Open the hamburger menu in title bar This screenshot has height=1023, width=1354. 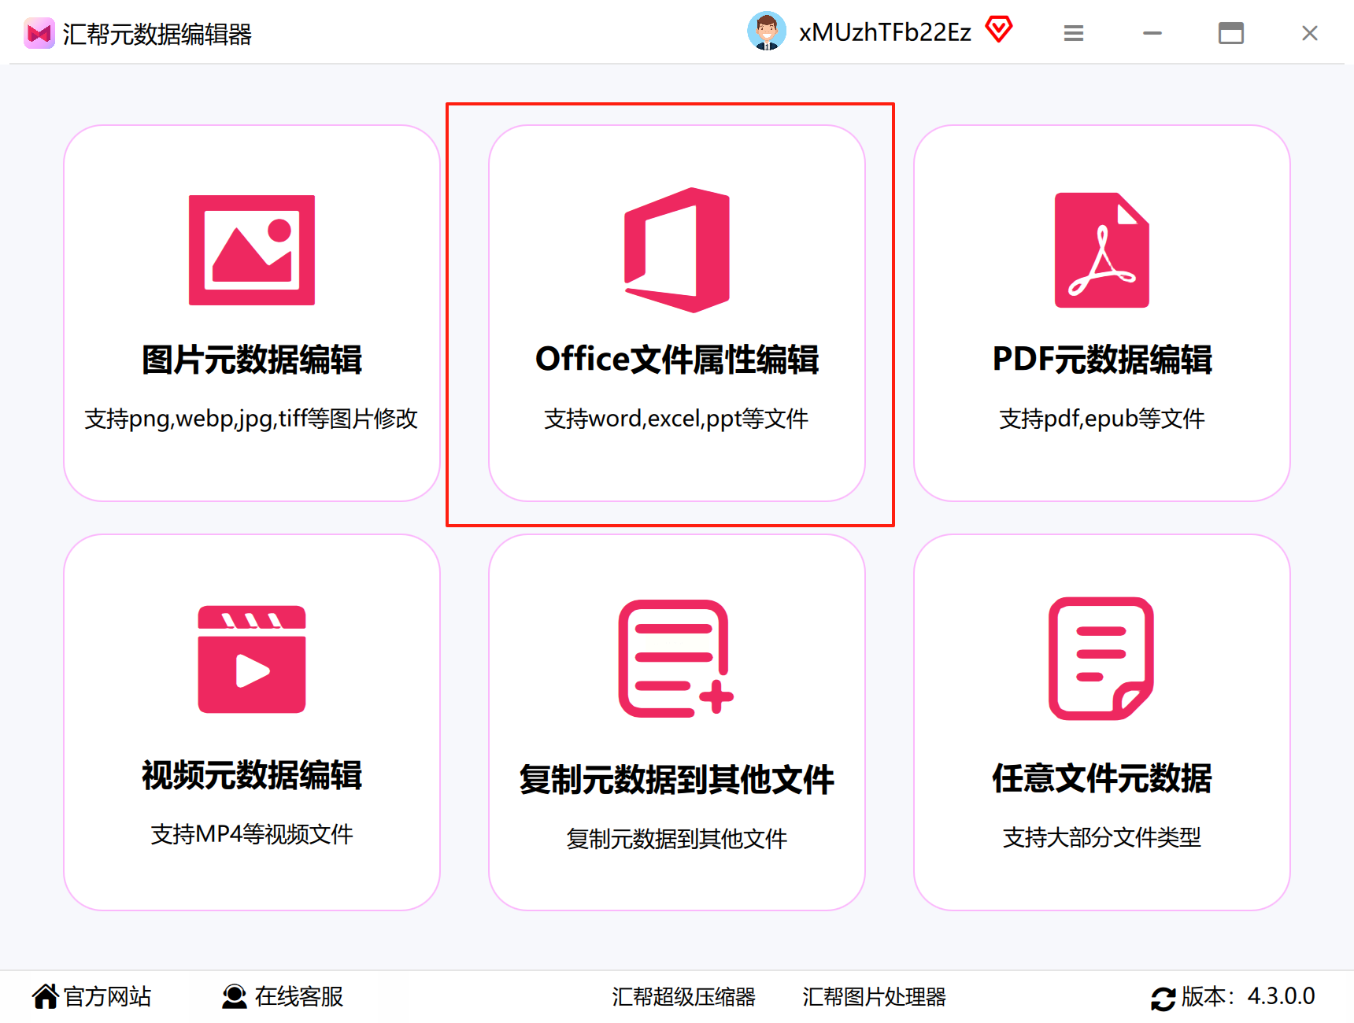click(1074, 33)
